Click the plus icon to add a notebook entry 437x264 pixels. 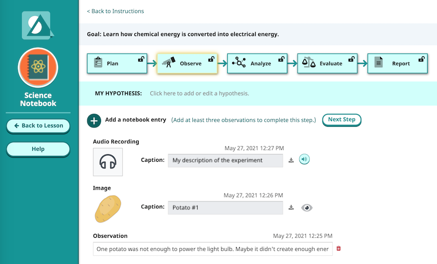94,120
